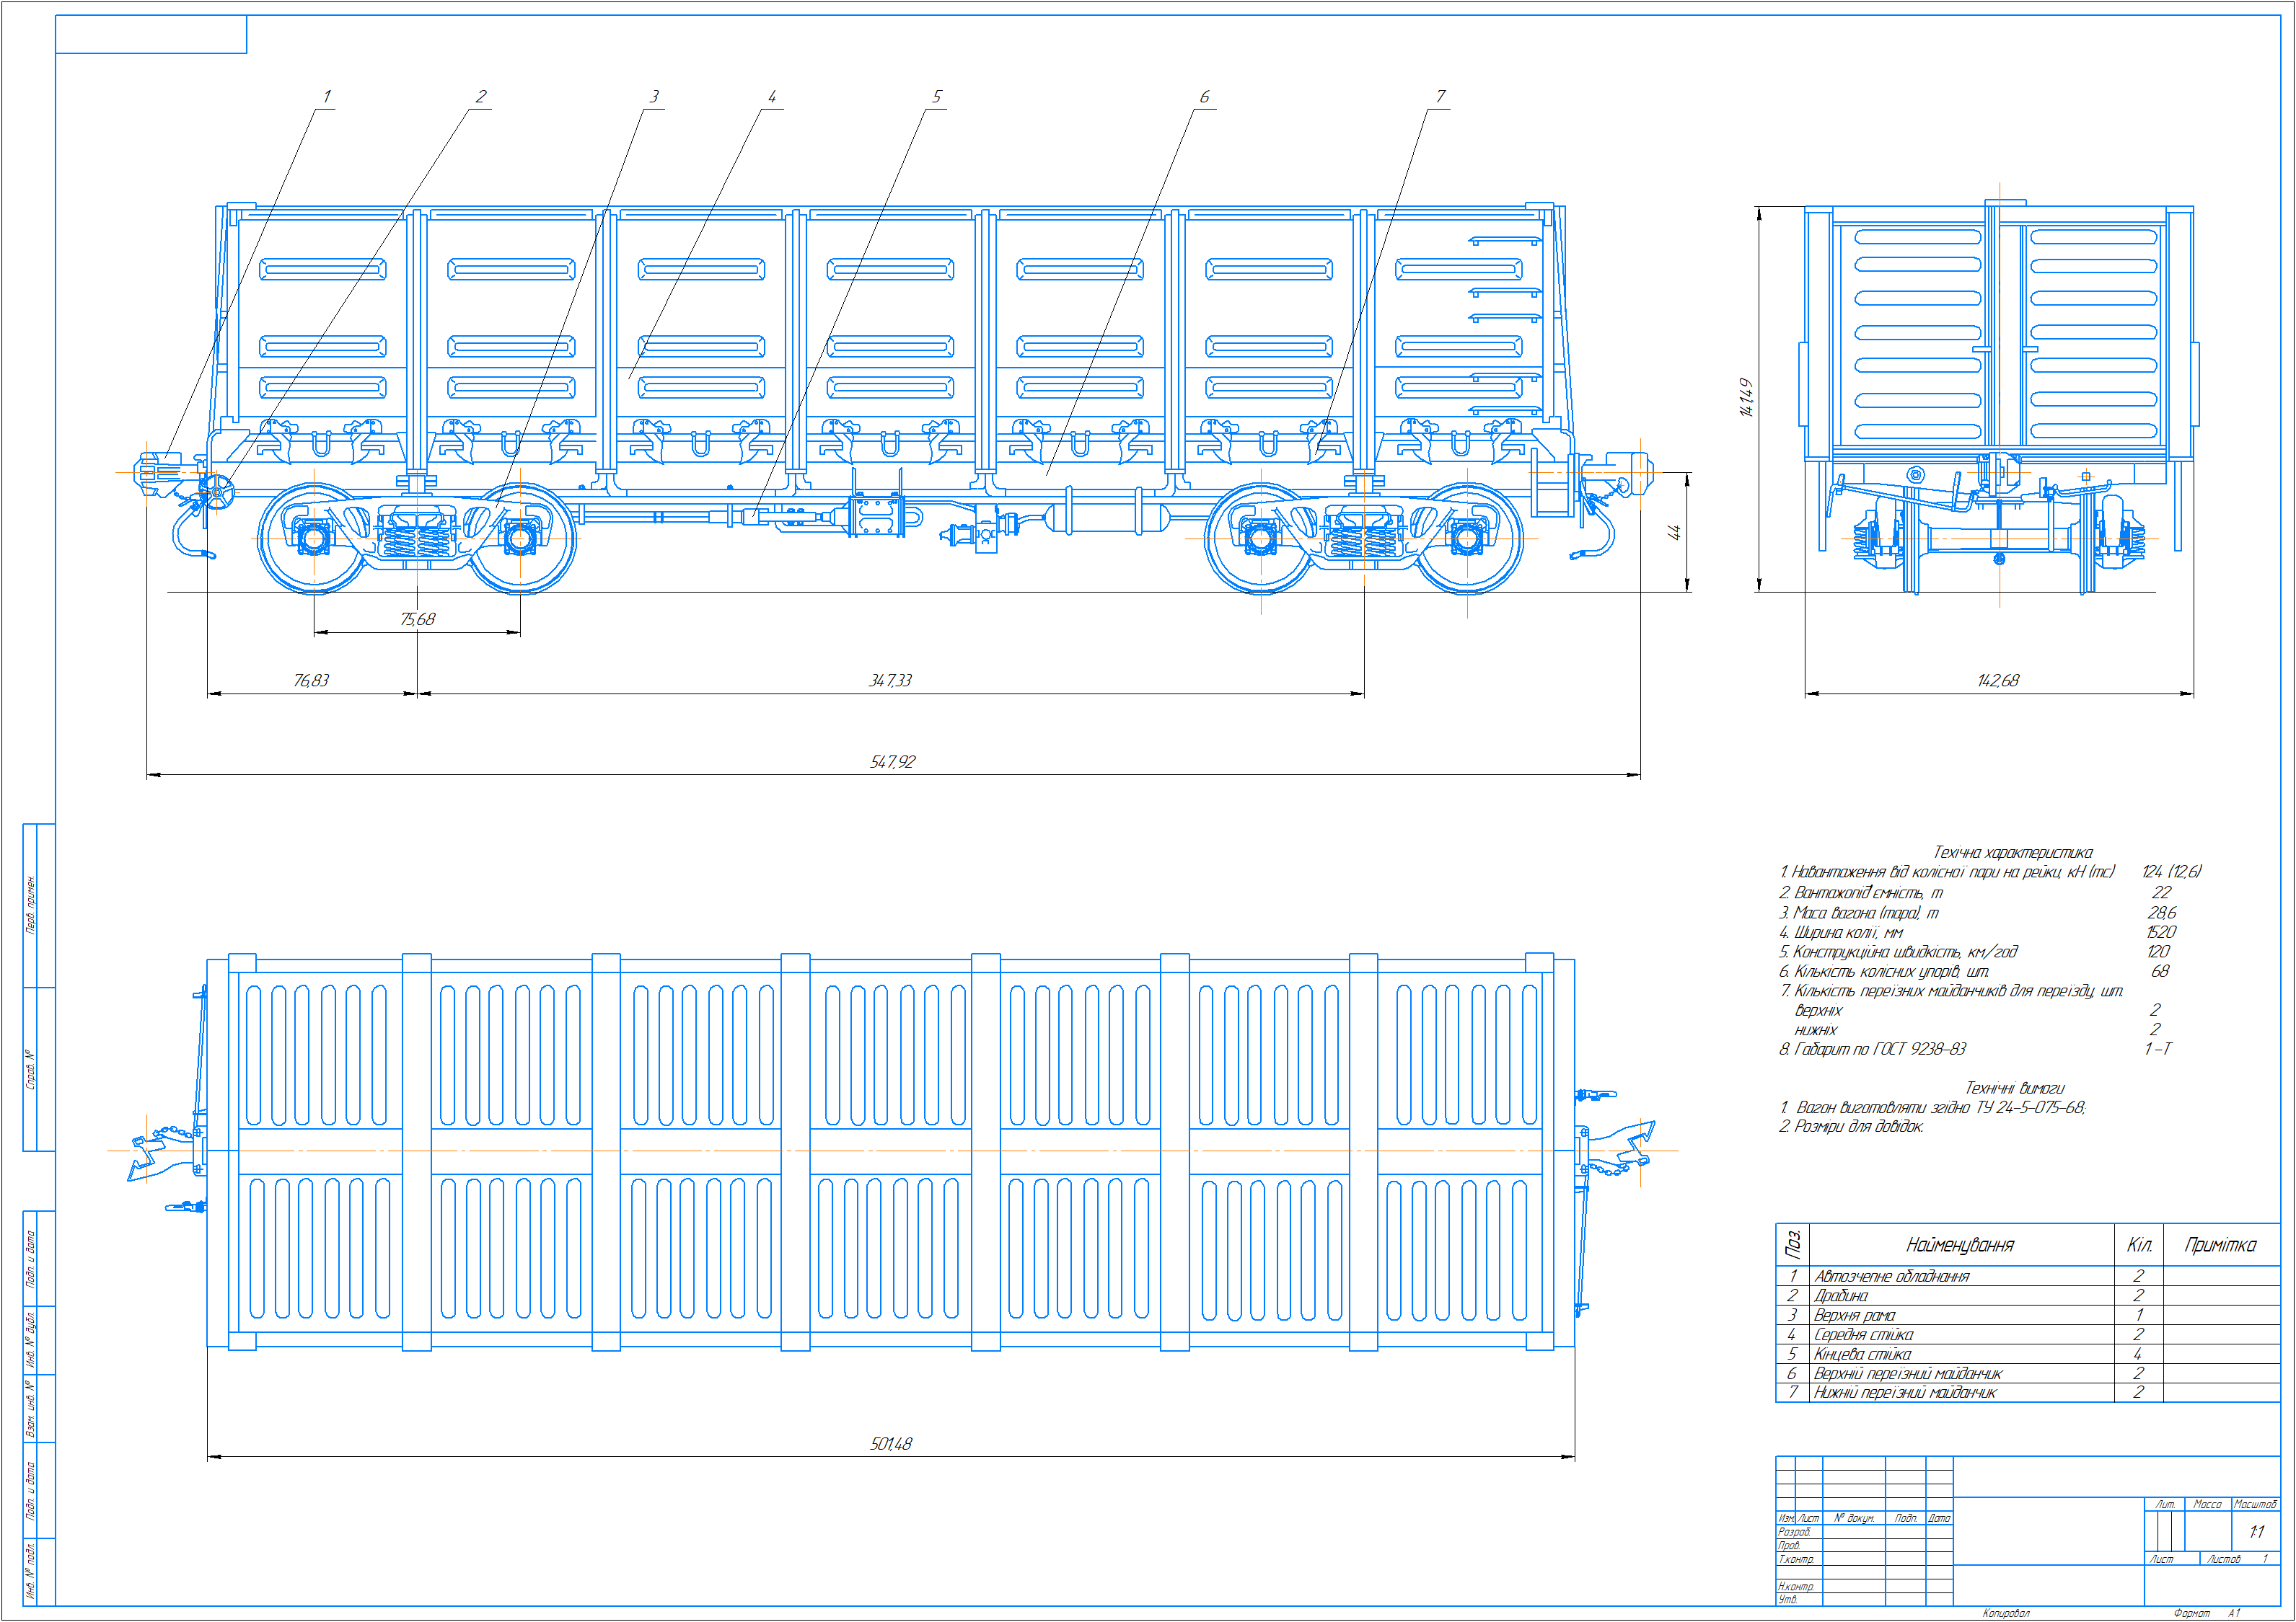Click the 76,83 dimension text
The image size is (2296, 1622).
pyautogui.click(x=311, y=681)
